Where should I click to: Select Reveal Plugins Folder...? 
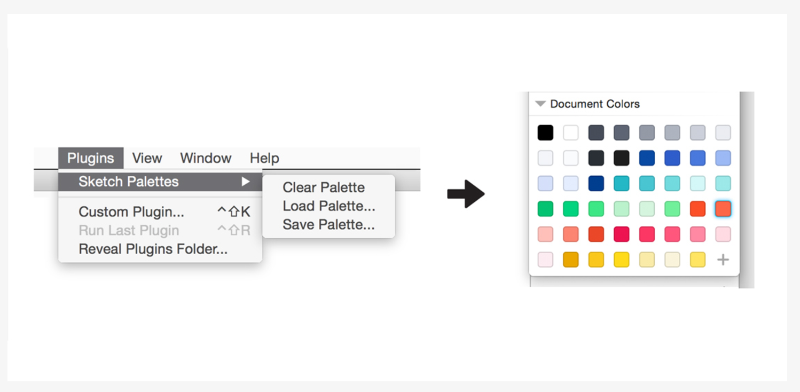click(153, 249)
